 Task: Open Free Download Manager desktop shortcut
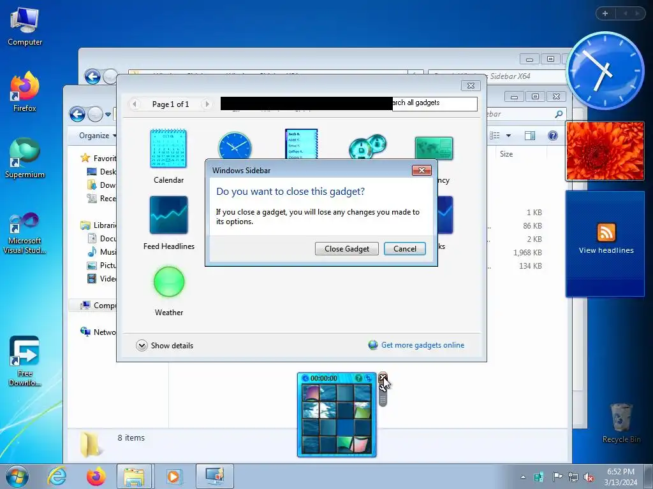(x=25, y=361)
